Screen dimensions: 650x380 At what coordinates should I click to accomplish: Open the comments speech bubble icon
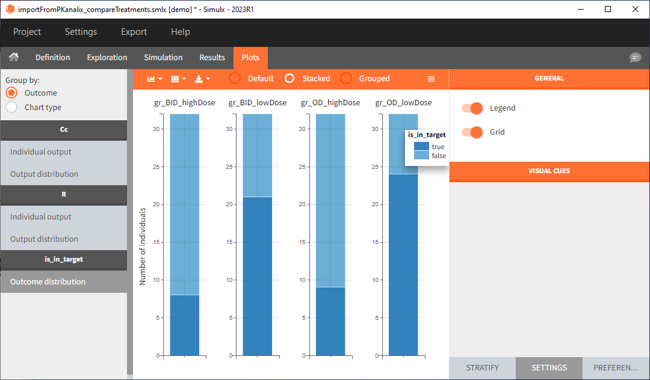(635, 58)
